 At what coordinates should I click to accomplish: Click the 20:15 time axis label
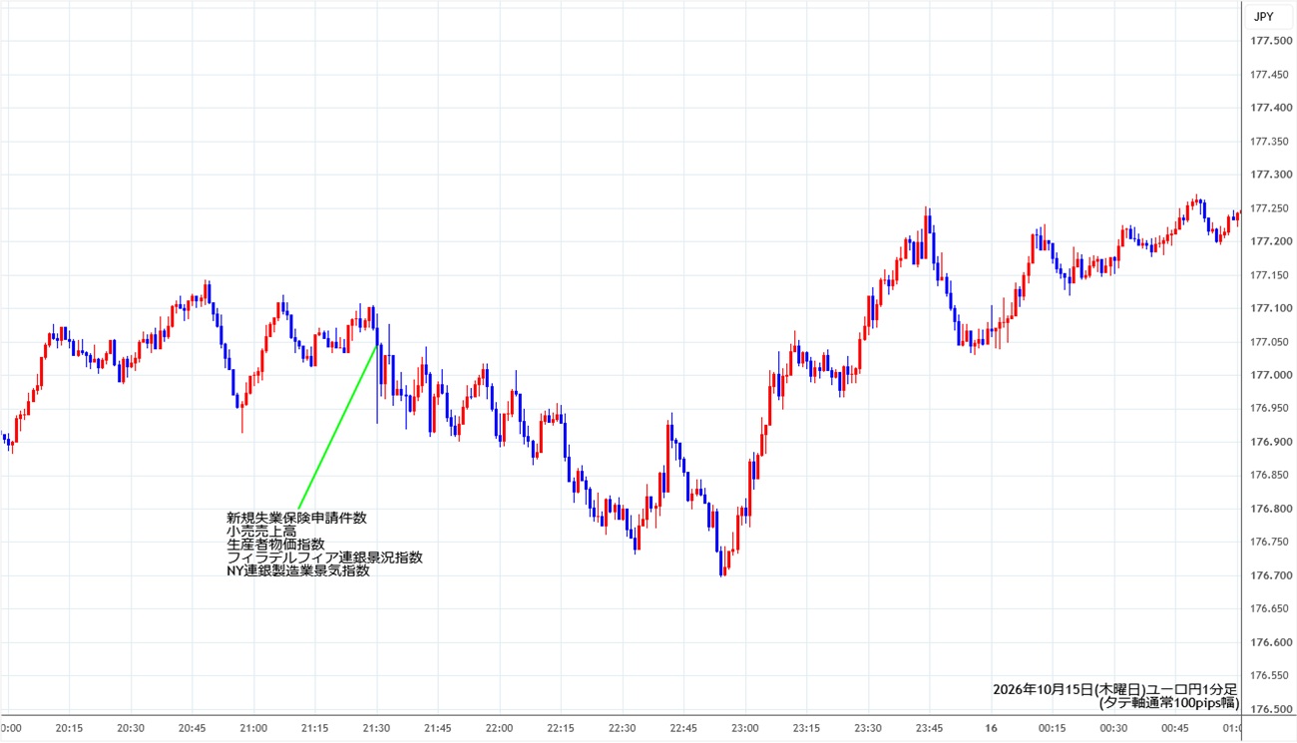point(70,729)
